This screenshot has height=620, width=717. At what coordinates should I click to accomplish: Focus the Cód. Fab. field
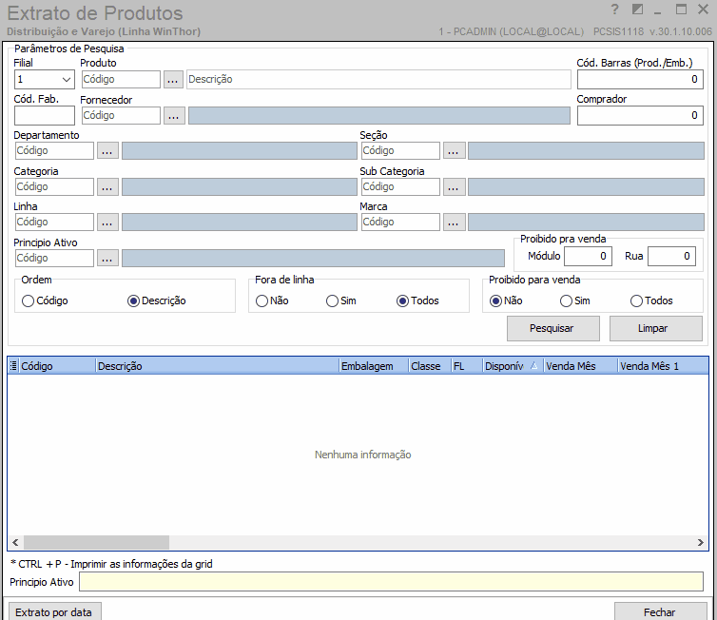pos(45,116)
